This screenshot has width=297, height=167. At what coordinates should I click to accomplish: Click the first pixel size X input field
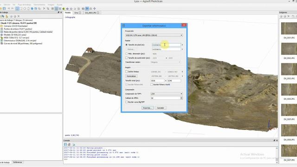[166, 45]
